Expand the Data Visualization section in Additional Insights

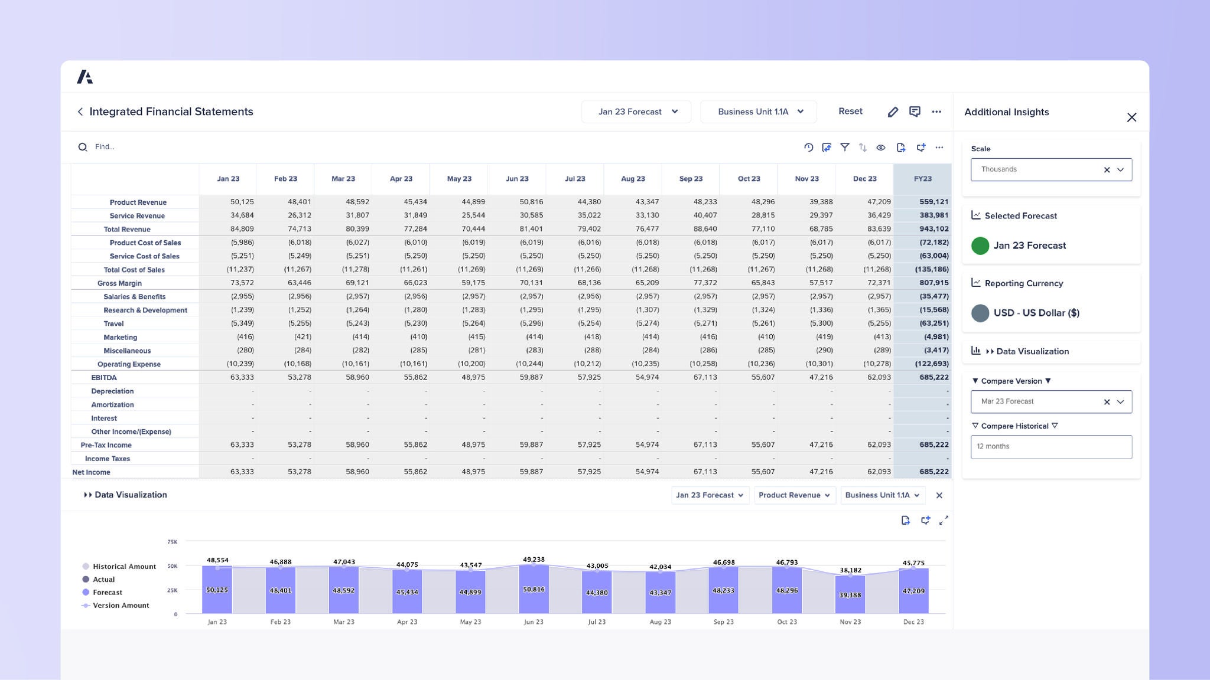(x=1032, y=351)
